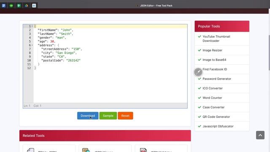Open the Word Counter tool
The width and height of the screenshot is (270, 152).
tap(212, 98)
